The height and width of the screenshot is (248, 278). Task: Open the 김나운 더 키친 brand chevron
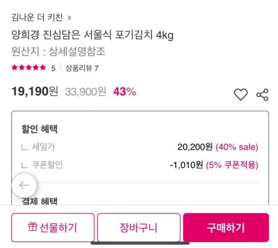coord(70,18)
